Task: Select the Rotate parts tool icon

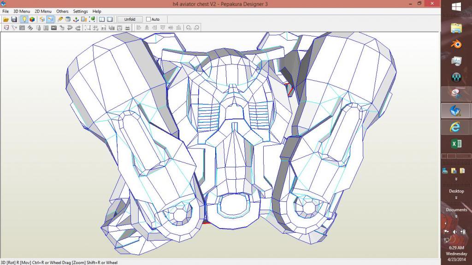Action: point(14,28)
